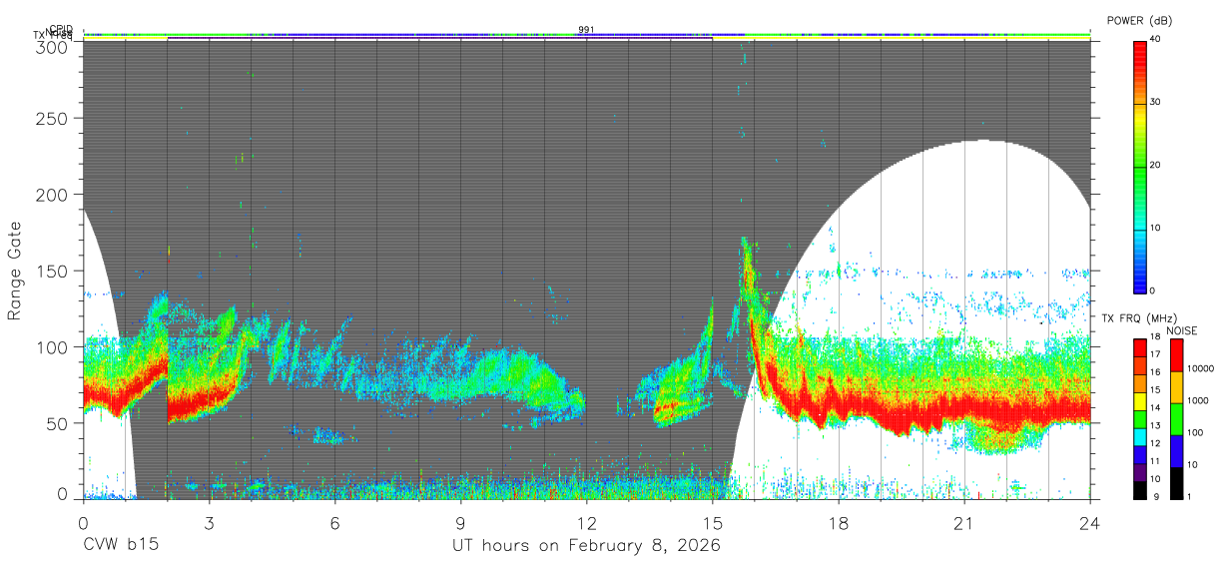The height and width of the screenshot is (566, 1226).
Task: Click the '1000' noise scale label
Action: (1196, 401)
